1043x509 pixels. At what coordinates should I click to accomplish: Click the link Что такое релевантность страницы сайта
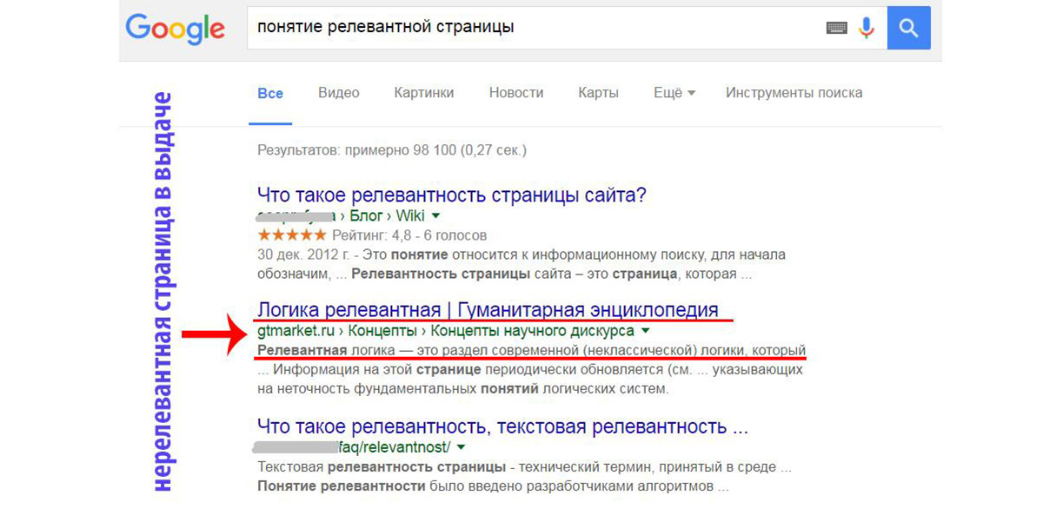click(453, 194)
